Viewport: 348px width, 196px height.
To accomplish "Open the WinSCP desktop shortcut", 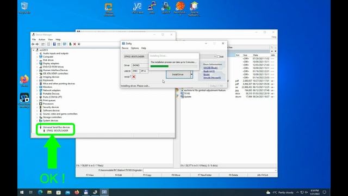I will click(x=166, y=8).
